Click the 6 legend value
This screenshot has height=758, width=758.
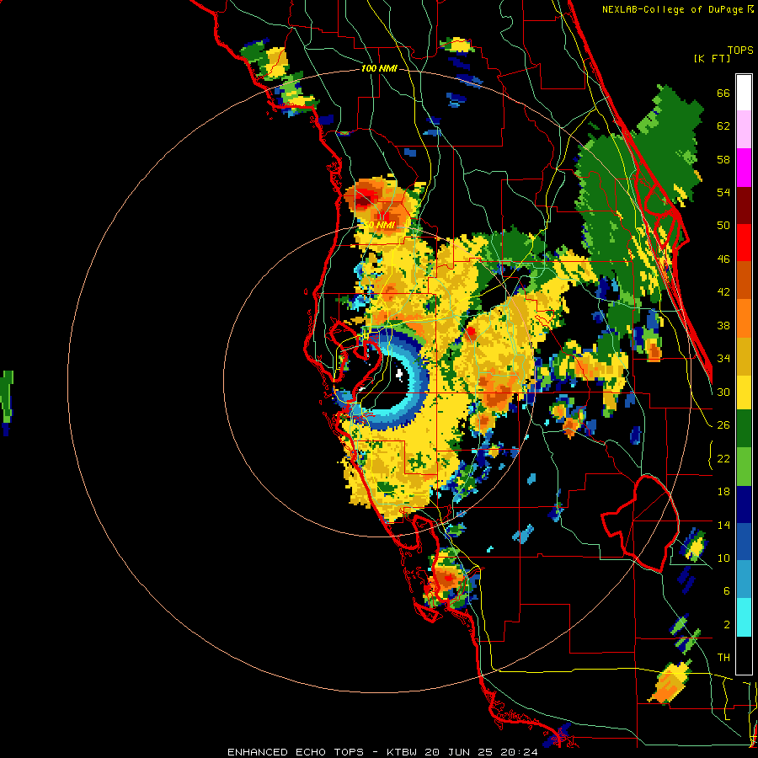727,591
